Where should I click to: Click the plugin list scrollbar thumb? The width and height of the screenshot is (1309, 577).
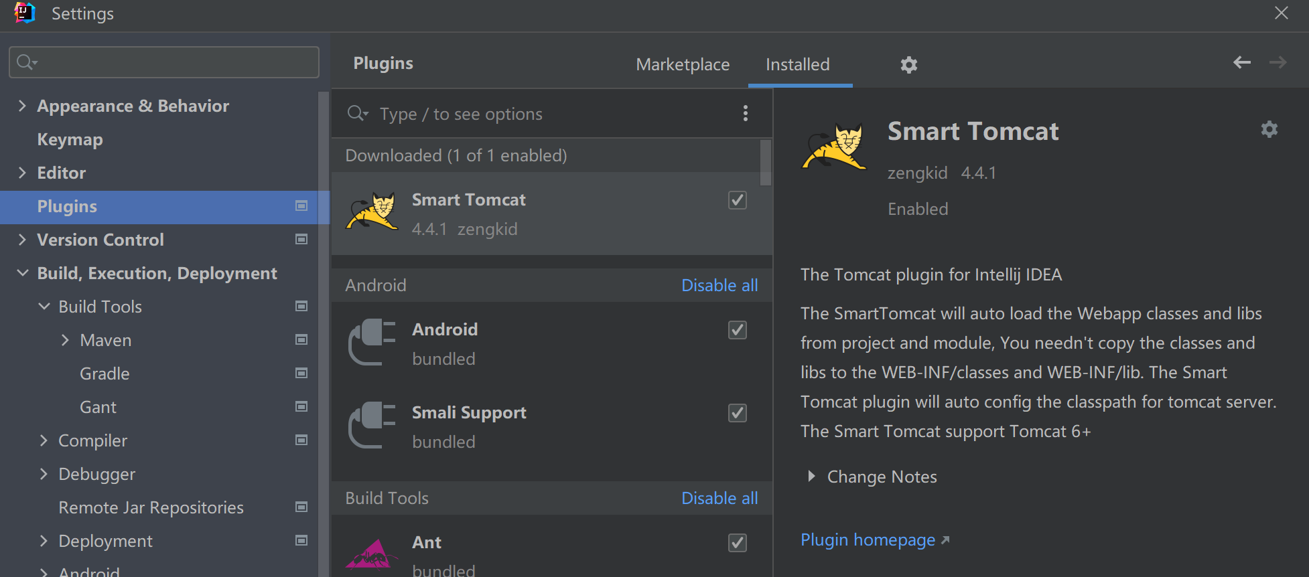pyautogui.click(x=765, y=163)
